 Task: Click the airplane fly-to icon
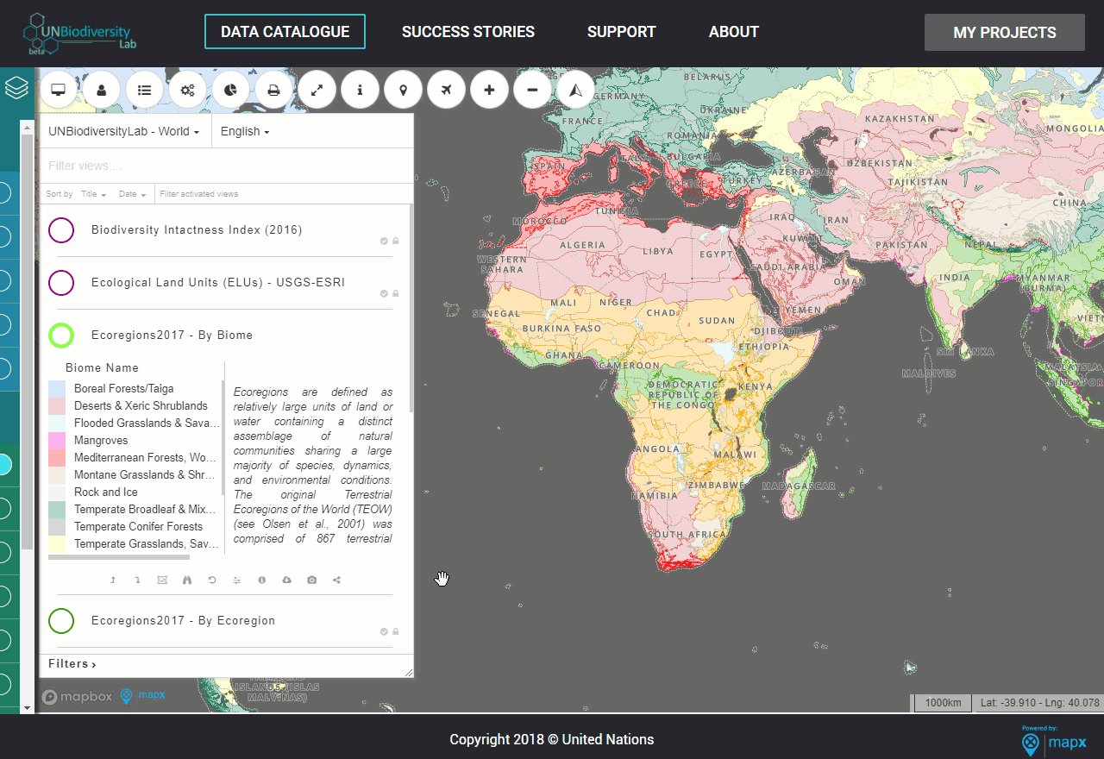(x=447, y=90)
